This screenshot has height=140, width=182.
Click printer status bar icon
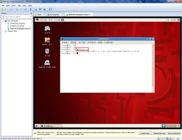(x=170, y=139)
